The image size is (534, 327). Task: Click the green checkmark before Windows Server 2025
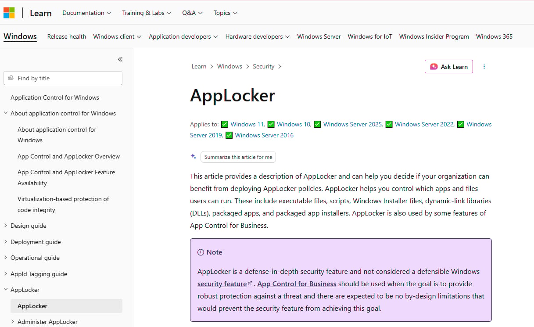pyautogui.click(x=317, y=124)
